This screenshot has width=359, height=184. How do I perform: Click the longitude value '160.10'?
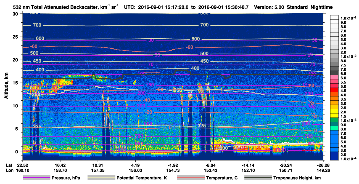22,170
